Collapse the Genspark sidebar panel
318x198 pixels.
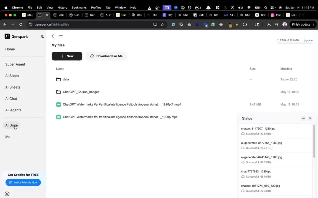click(x=43, y=36)
